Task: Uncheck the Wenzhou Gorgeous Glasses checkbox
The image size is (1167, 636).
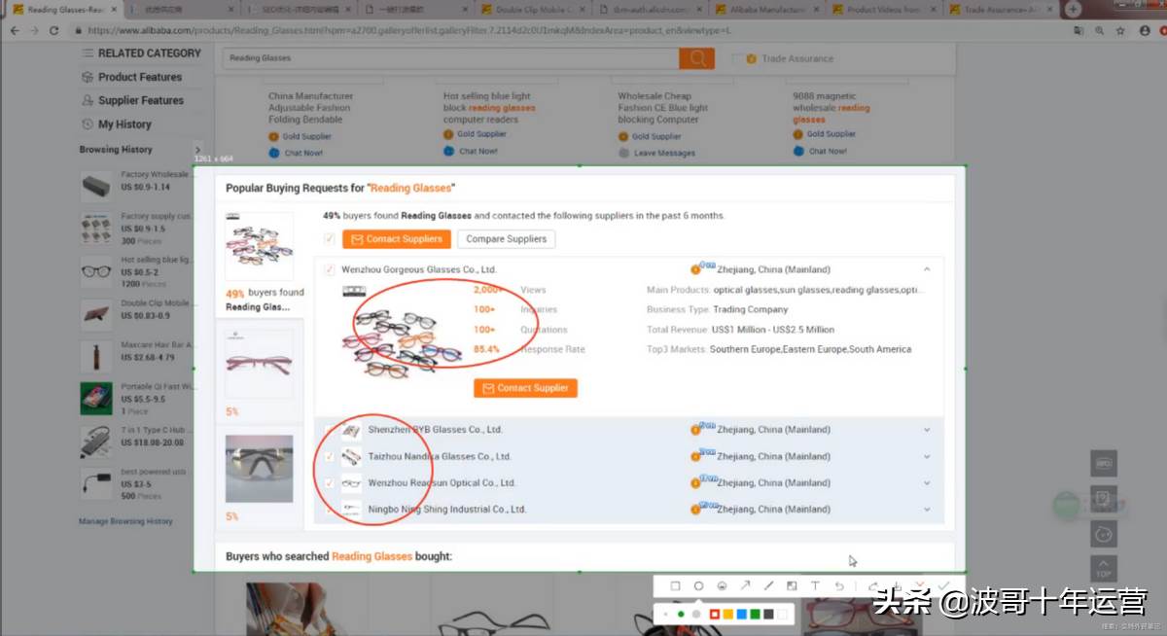Action: tap(330, 270)
